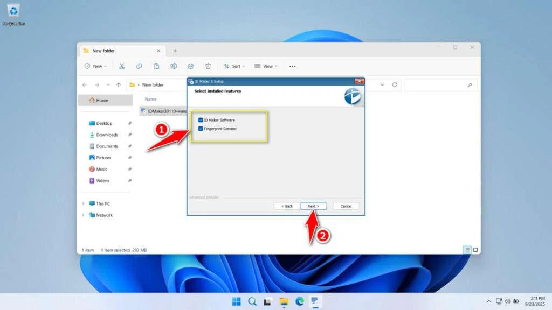
Task: Open the View dropdown
Action: (265, 66)
